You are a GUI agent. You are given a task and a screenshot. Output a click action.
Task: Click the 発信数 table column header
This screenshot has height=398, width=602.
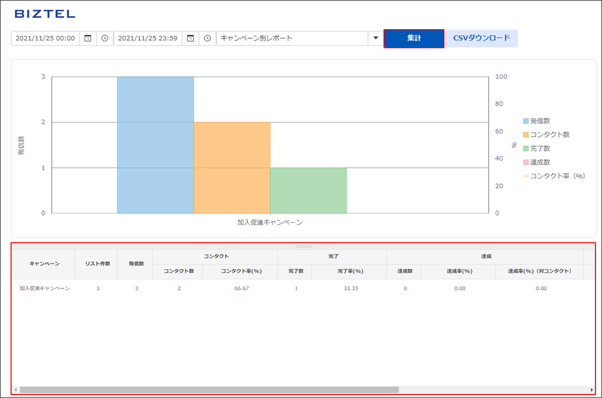[135, 264]
